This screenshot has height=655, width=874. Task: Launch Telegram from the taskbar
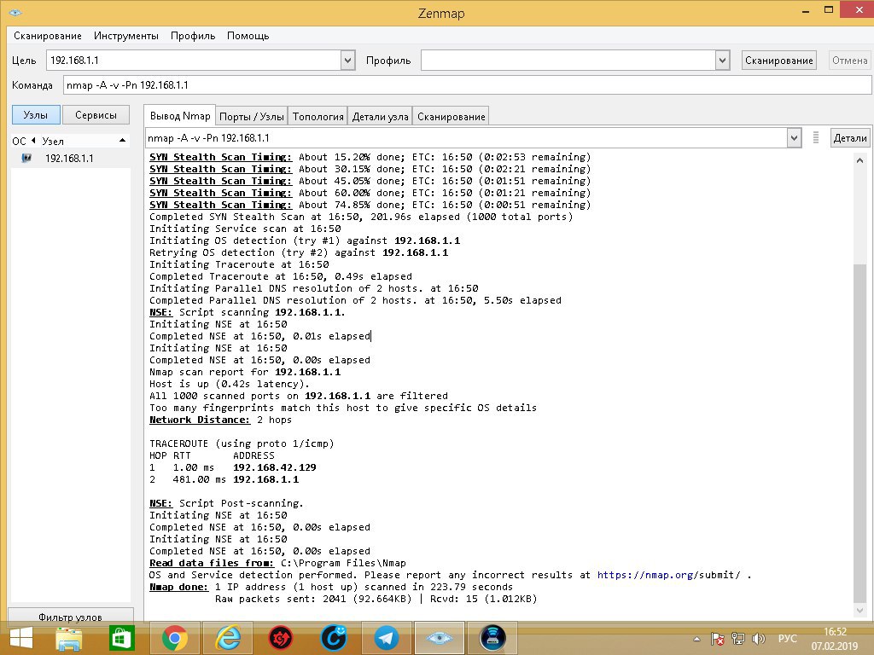click(386, 638)
